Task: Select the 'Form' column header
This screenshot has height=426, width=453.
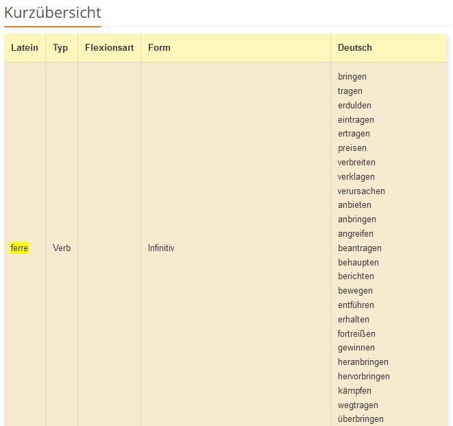Action: pyautogui.click(x=159, y=48)
